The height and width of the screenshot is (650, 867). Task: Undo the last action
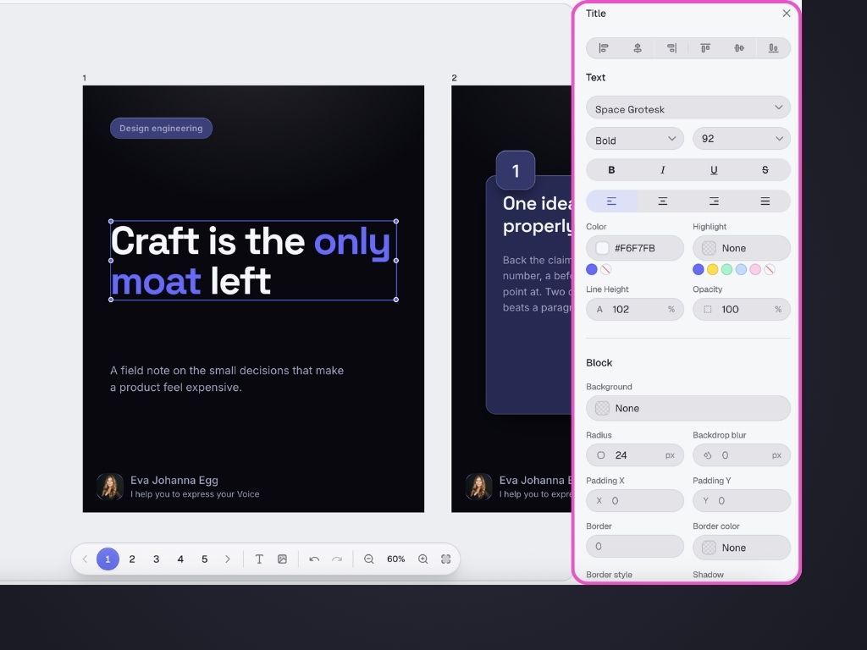point(314,559)
